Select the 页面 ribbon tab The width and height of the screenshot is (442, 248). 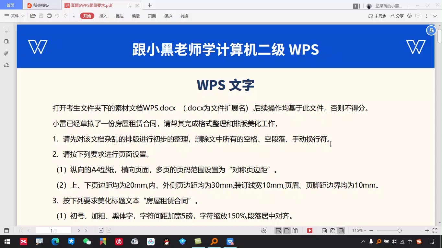152,15
